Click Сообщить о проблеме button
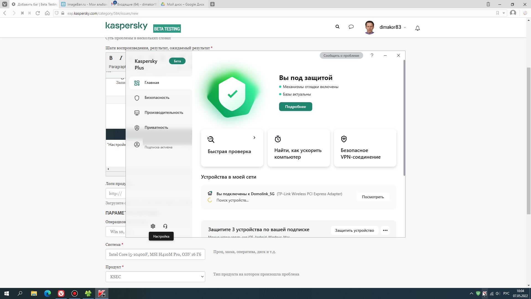531x299 pixels. (341, 56)
